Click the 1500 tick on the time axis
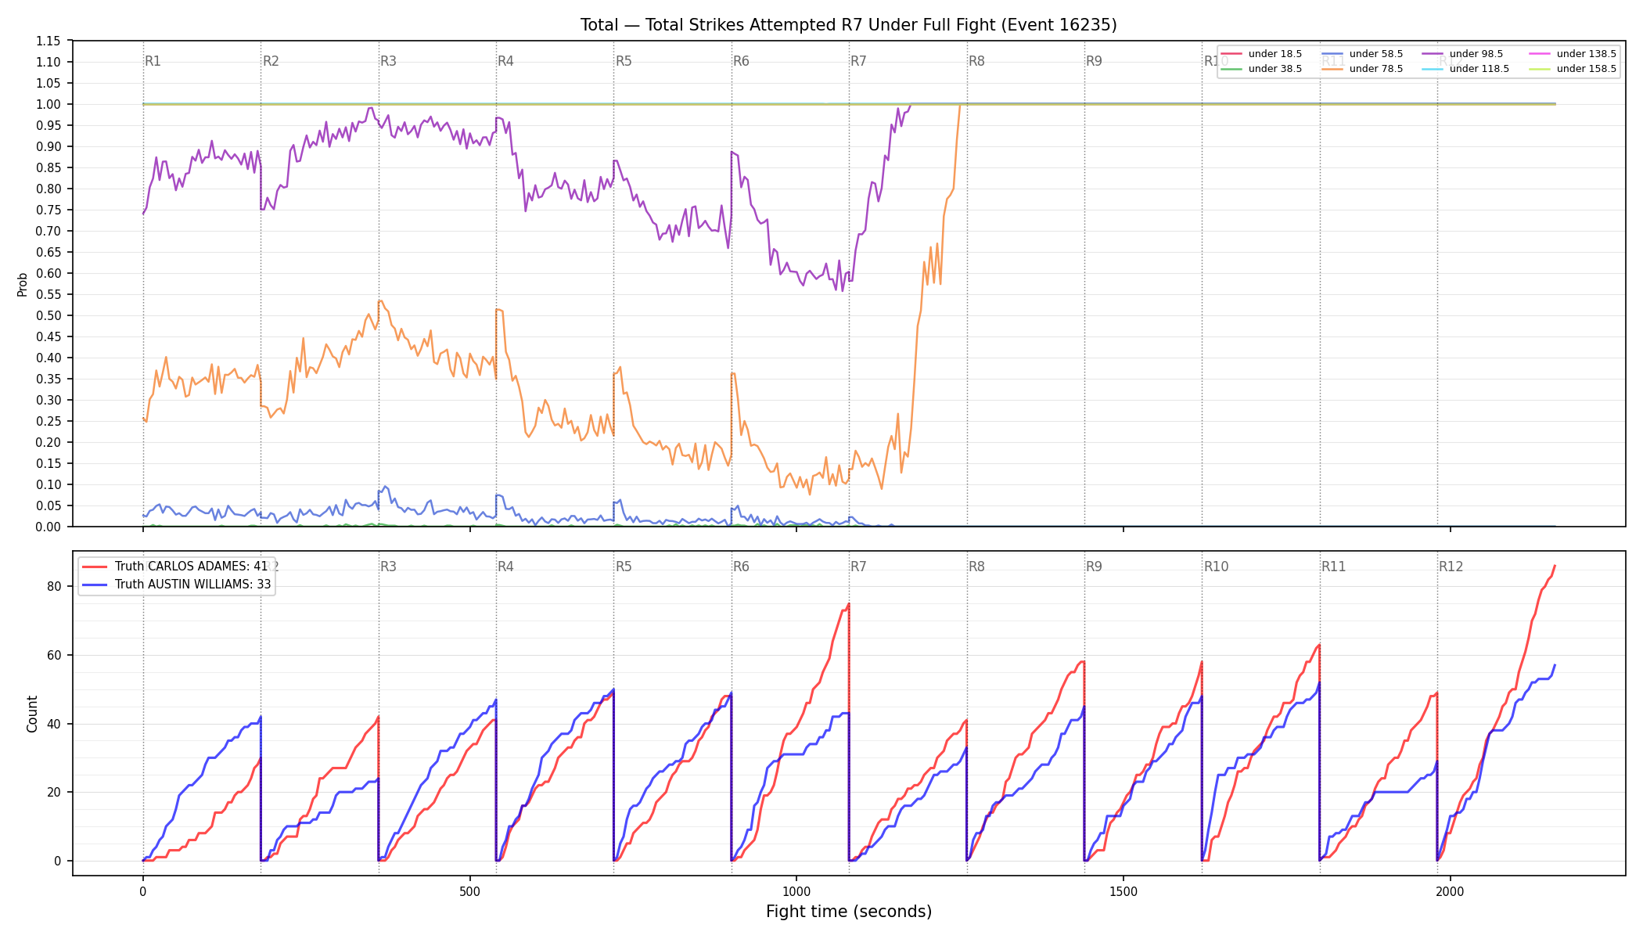This screenshot has width=1643, height=939. 1123,891
